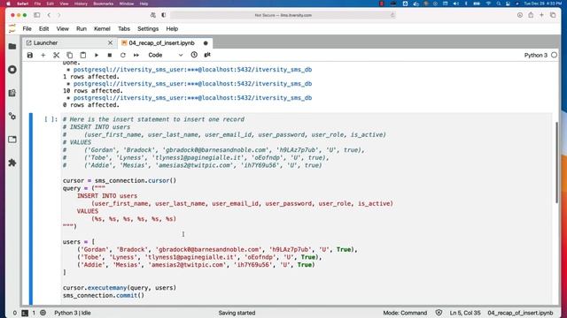Open the Apple menu

(x=8, y=4)
